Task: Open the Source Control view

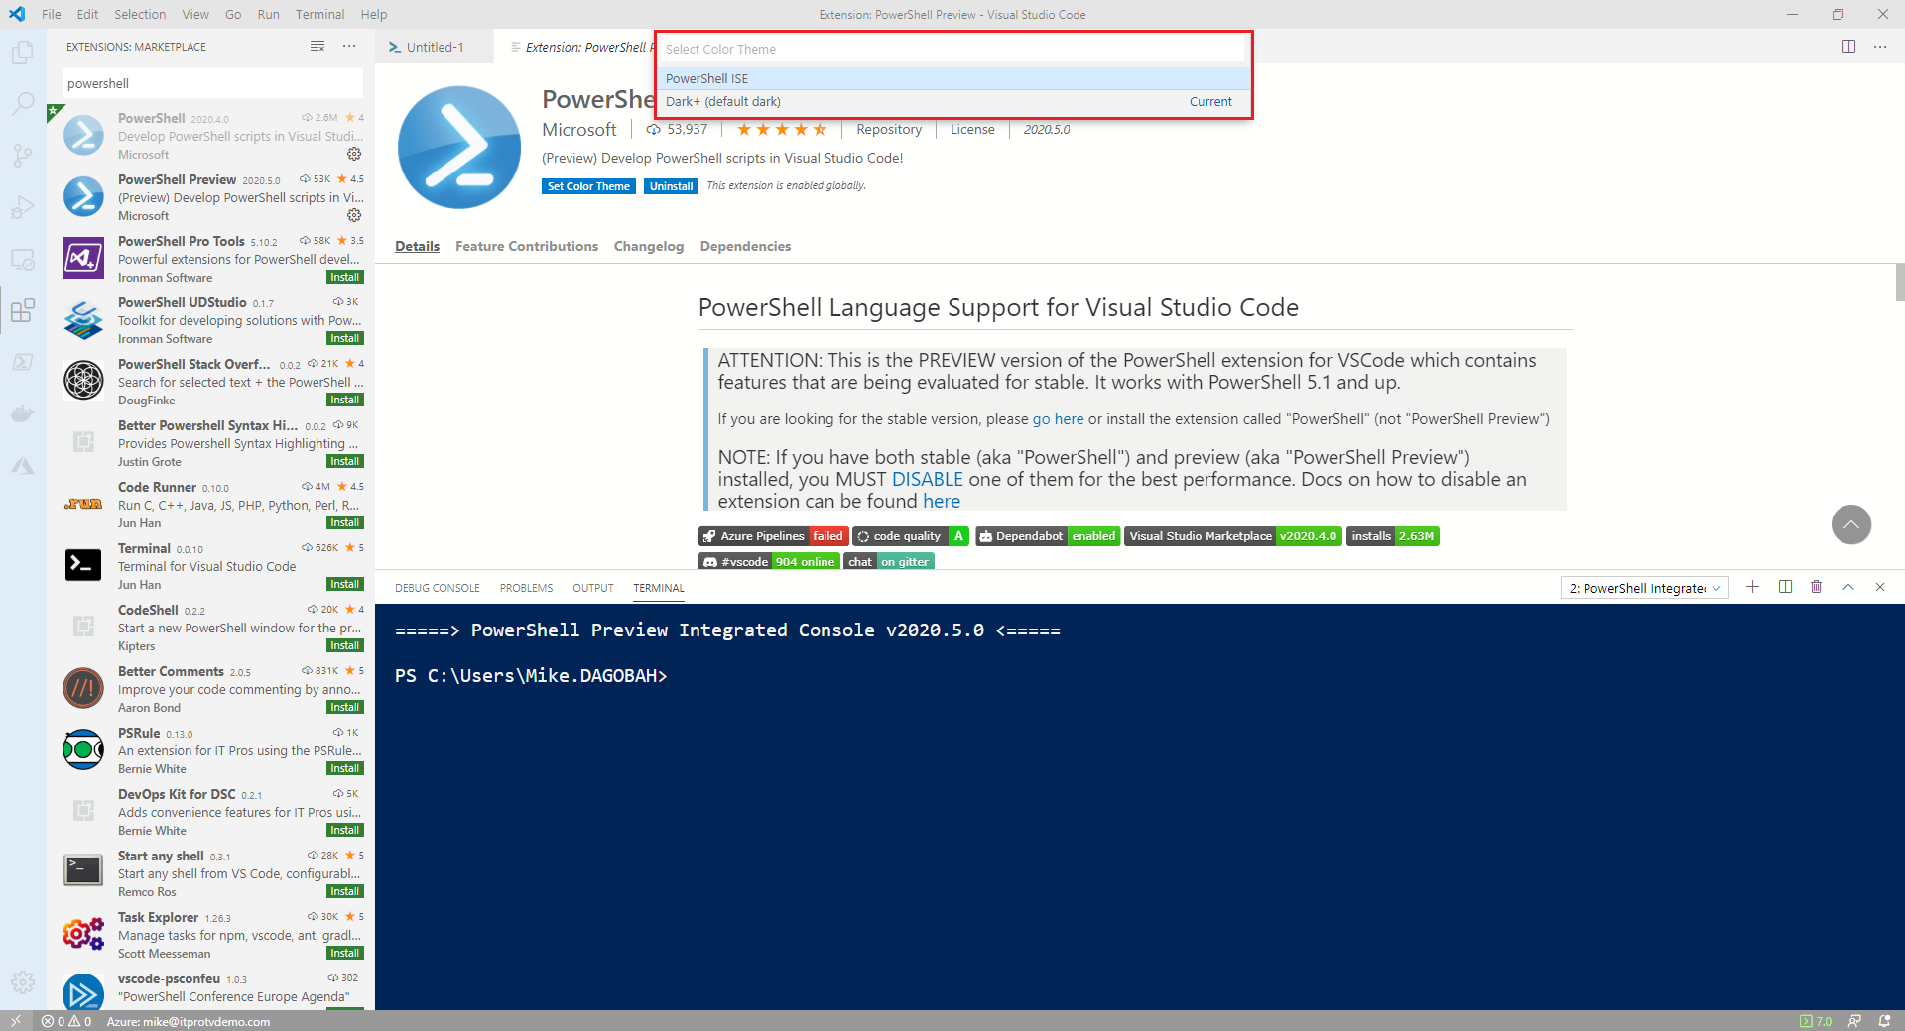Action: coord(22,156)
